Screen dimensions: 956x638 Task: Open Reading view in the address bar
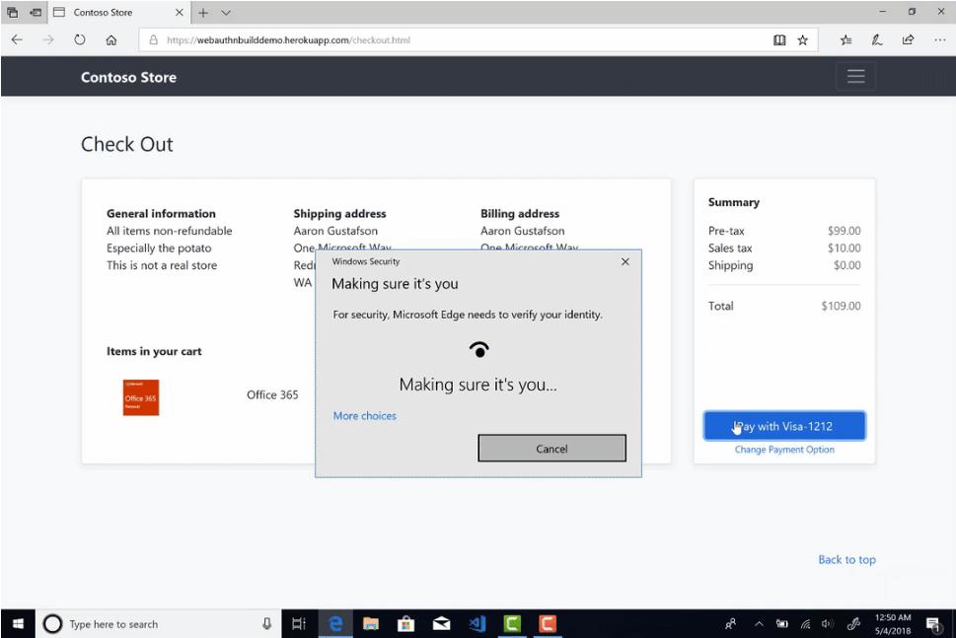coord(779,40)
